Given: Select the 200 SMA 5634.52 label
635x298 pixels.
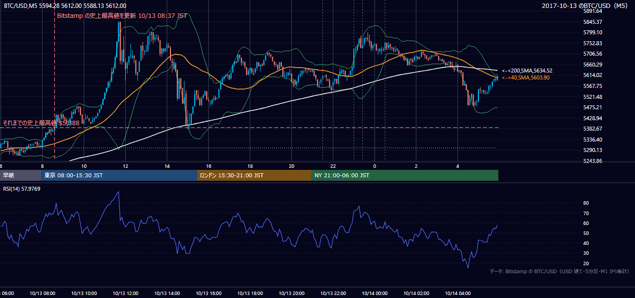Looking at the screenshot, I should pos(527,71).
